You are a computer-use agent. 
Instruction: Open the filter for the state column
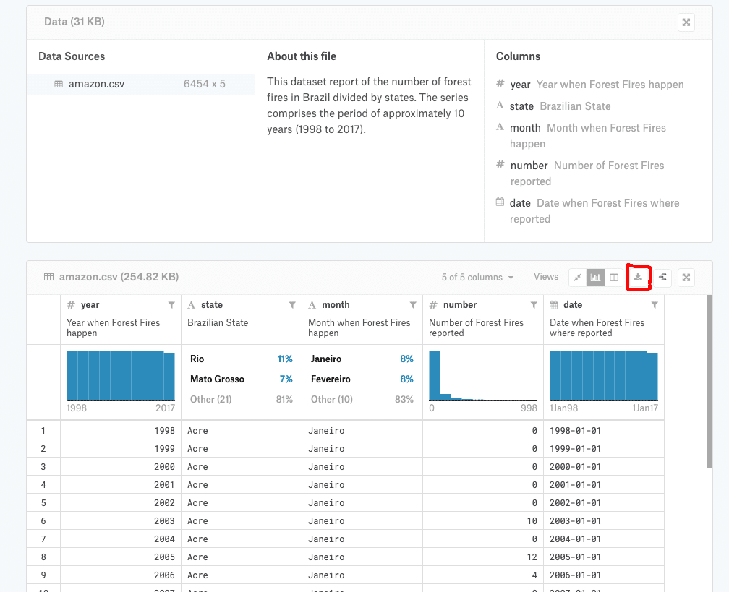[x=292, y=305]
